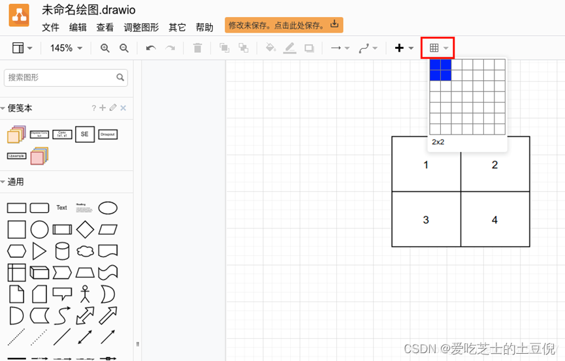
Task: Click the undo arrow icon
Action: (151, 48)
